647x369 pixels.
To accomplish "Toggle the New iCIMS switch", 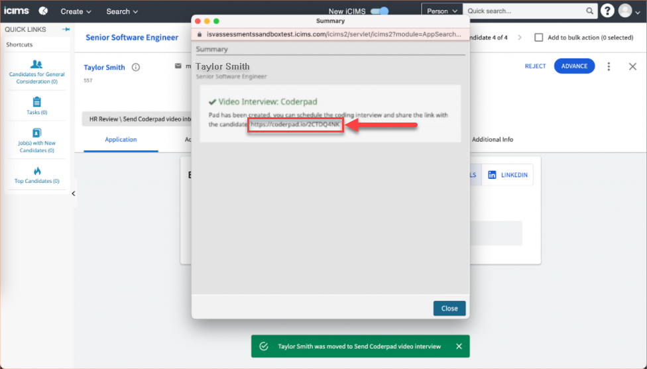I will [x=380, y=11].
